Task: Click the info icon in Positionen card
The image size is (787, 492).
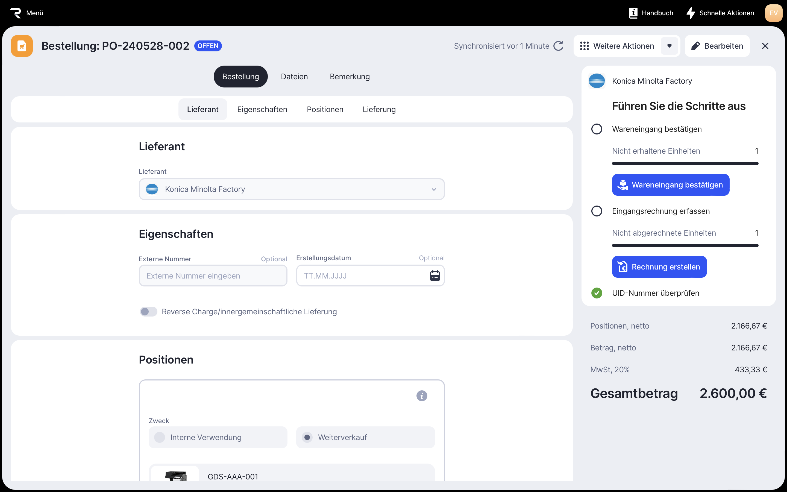Action: pyautogui.click(x=422, y=396)
